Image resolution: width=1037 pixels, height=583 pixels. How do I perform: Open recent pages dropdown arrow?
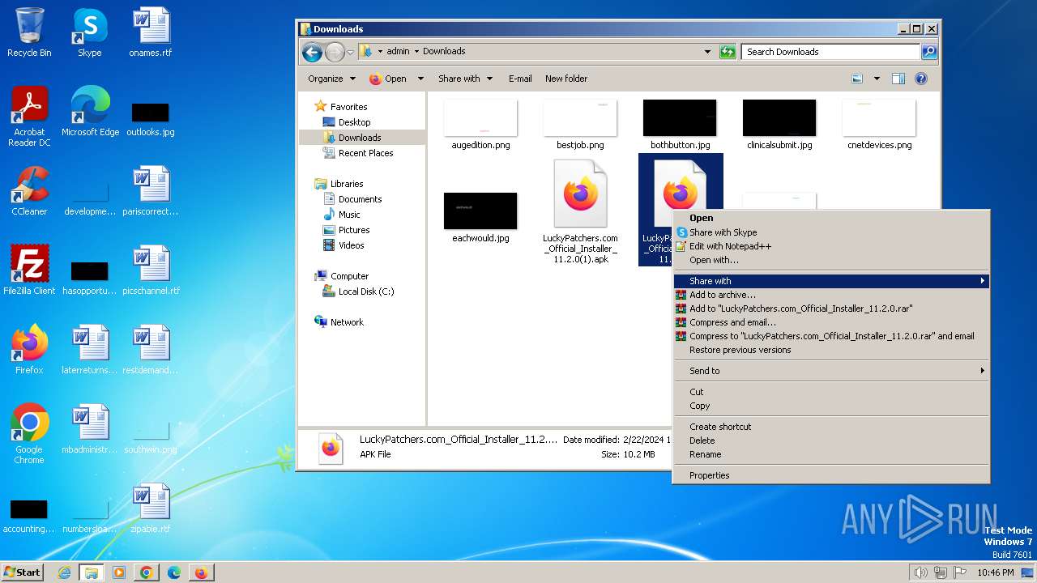pyautogui.click(x=350, y=52)
